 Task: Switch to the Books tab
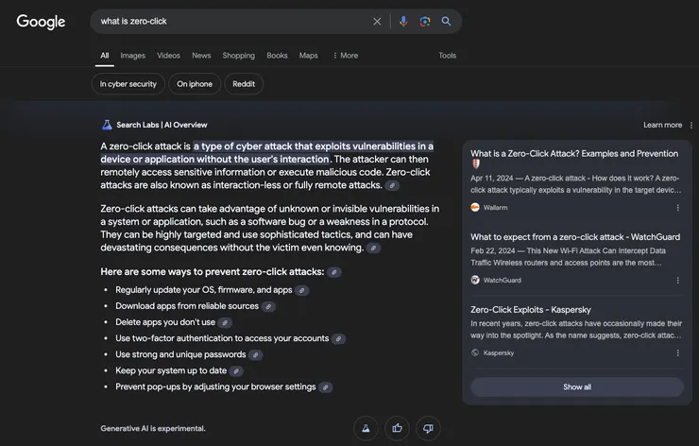277,56
